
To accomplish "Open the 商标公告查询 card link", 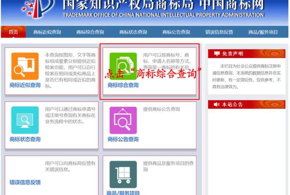I will (x=123, y=139).
